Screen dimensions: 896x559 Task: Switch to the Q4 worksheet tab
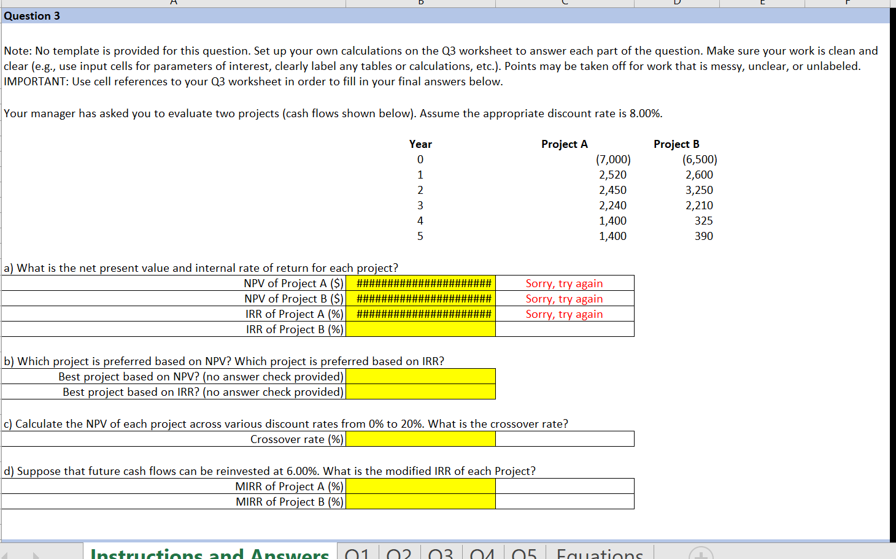point(483,552)
